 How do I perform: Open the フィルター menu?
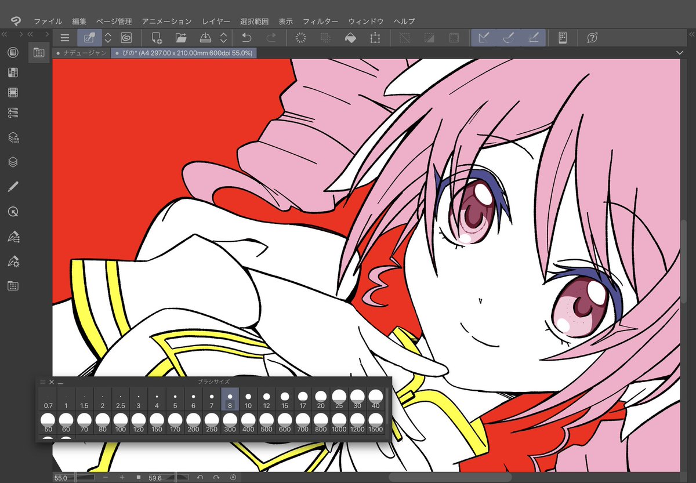click(x=321, y=21)
